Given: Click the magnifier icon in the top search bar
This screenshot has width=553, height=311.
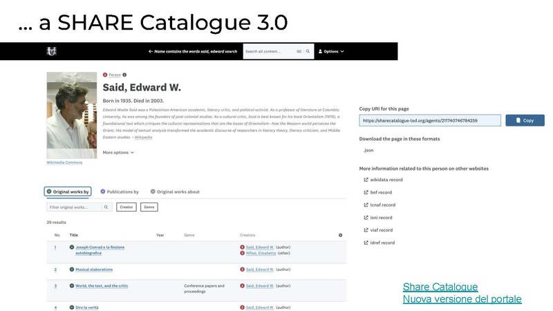Looking at the screenshot, I should [308, 51].
